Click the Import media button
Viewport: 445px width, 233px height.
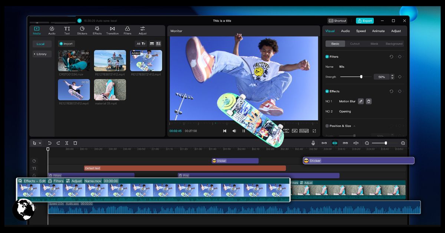point(66,44)
